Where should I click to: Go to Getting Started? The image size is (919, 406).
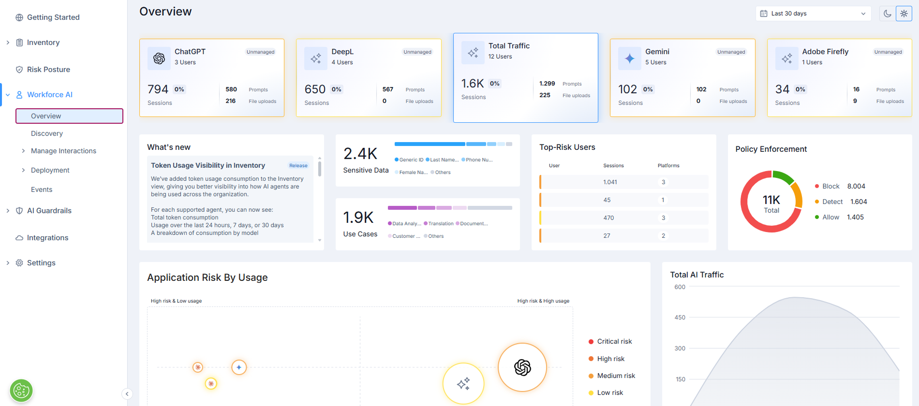click(53, 17)
